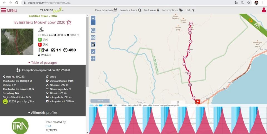Click the ITRA author link
This screenshot has width=267, height=134.
48,126
